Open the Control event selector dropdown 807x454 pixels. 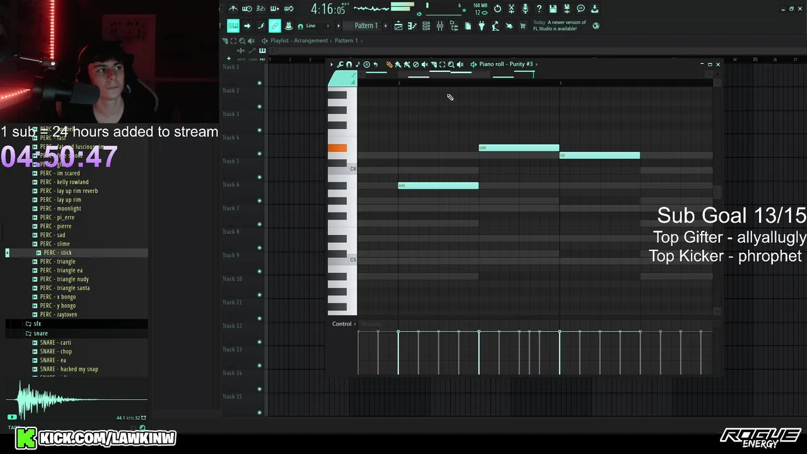click(344, 324)
